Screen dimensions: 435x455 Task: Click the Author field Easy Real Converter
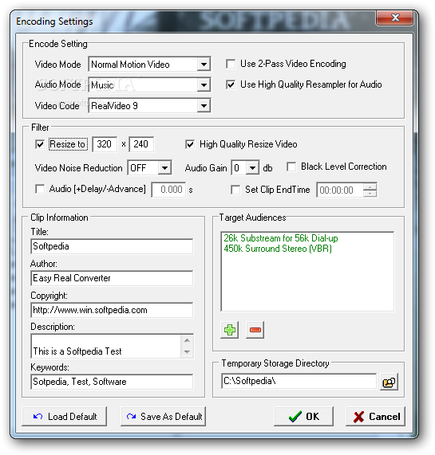click(112, 278)
